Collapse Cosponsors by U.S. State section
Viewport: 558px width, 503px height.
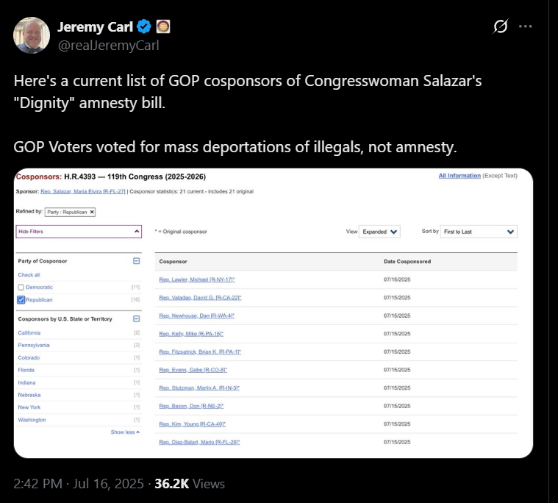click(x=136, y=318)
